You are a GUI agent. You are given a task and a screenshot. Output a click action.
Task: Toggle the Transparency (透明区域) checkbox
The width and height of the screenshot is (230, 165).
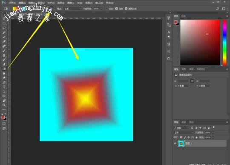[126, 9]
